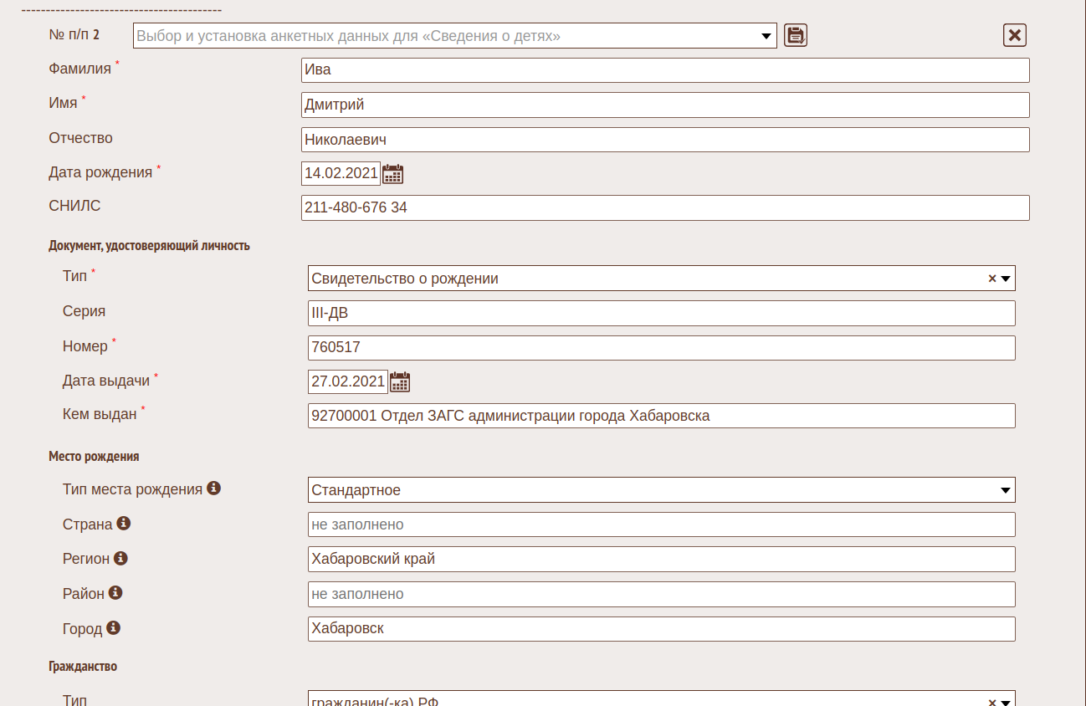
Task: Click the X button to remove child entry
Action: (1014, 35)
